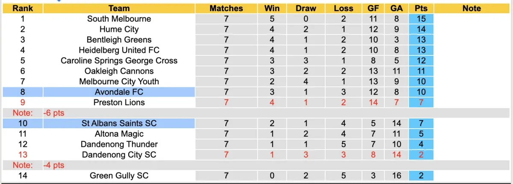Sort by the Matches column header
Viewport: 513px width, 184px height.
tap(226, 8)
